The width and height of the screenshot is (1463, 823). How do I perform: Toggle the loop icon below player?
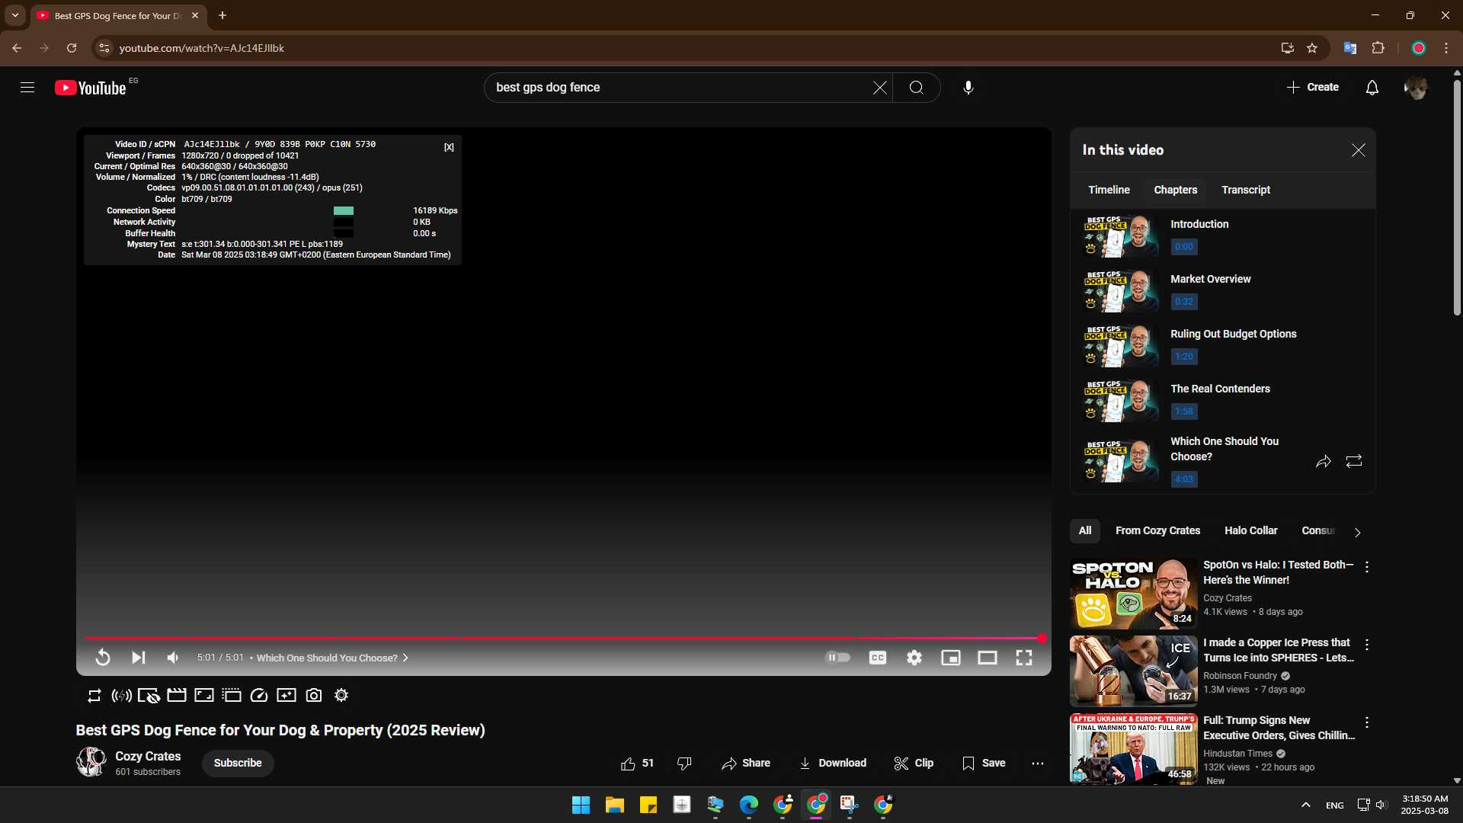click(94, 696)
